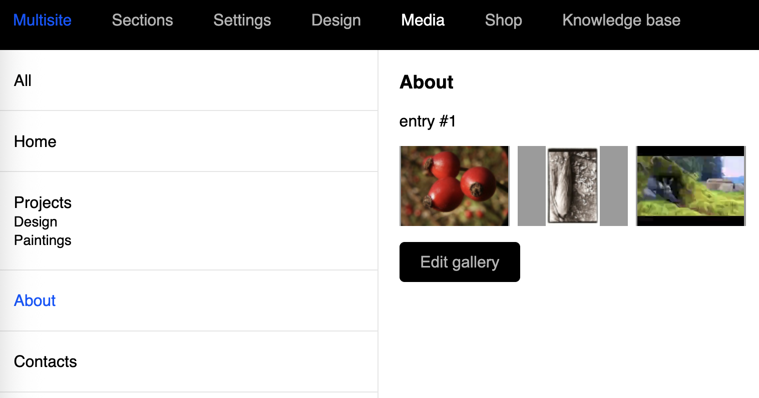Click the black-and-white framed photo thumbnail

(573, 186)
